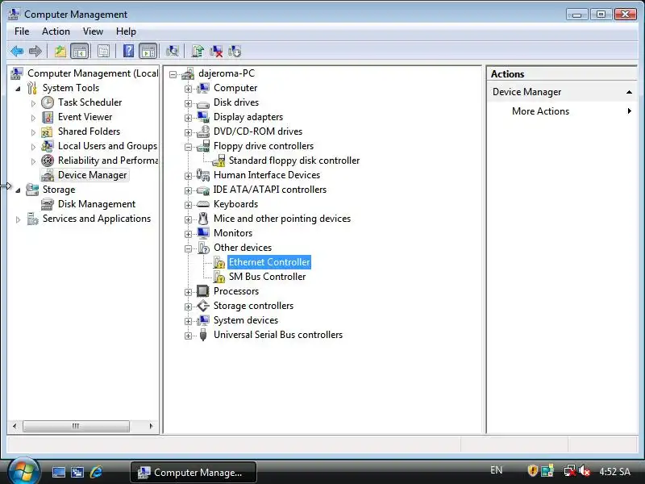
Task: Collapse the Device Manager actions section
Action: pos(629,92)
